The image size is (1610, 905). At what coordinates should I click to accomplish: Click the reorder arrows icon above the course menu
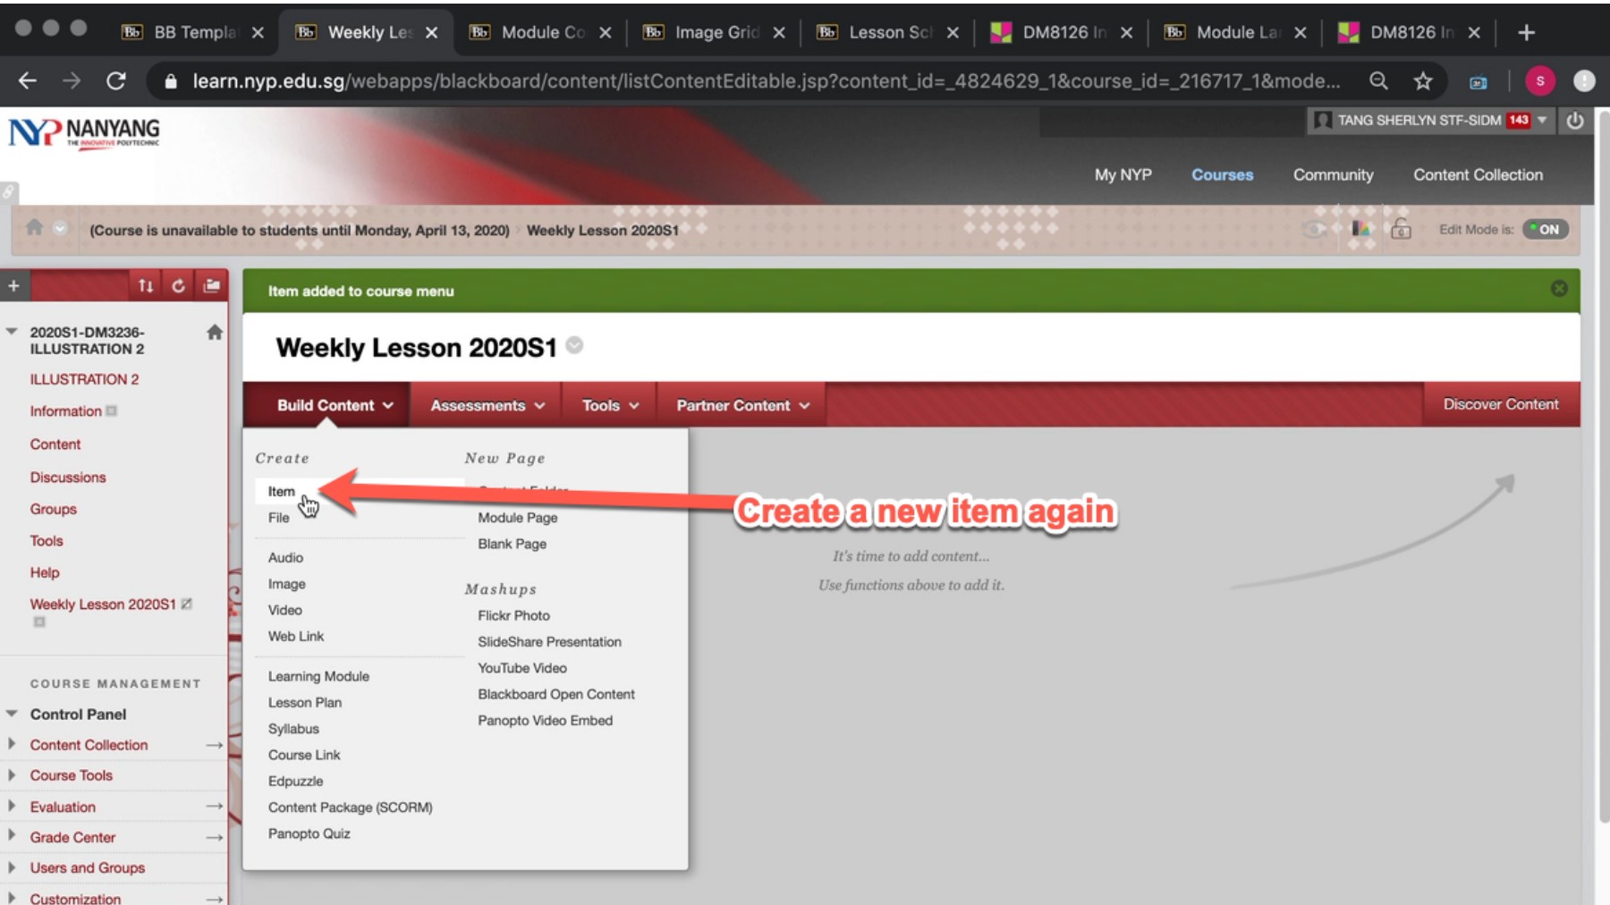click(x=145, y=284)
